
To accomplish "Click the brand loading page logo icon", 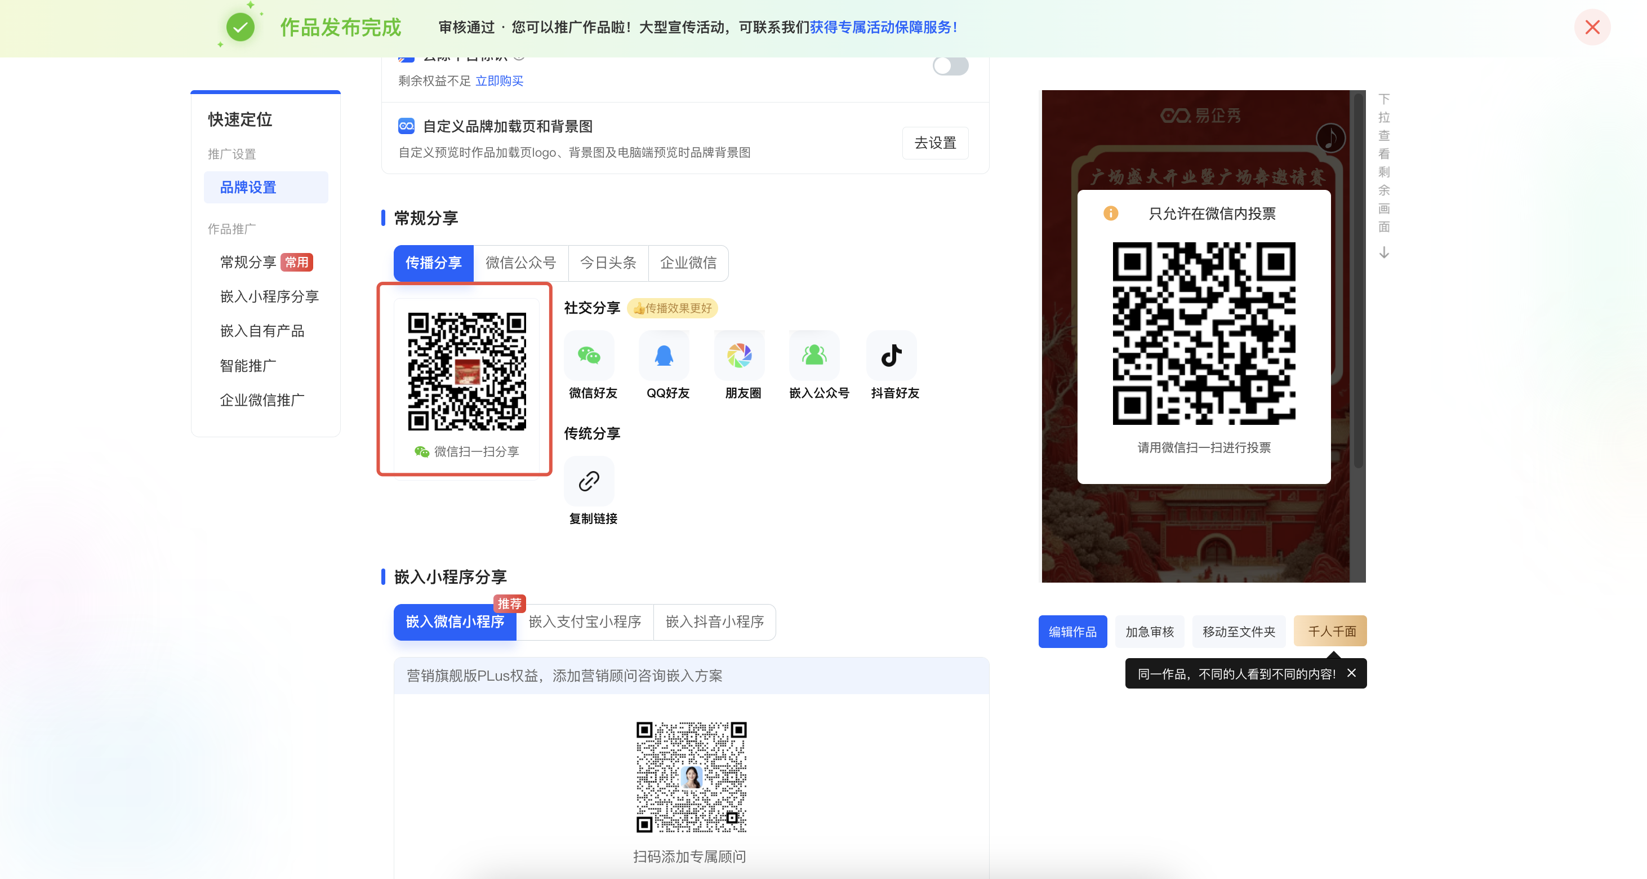I will point(406,126).
